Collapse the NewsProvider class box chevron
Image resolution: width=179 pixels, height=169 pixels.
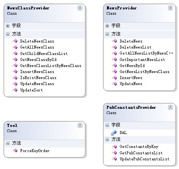(x=170, y=8)
